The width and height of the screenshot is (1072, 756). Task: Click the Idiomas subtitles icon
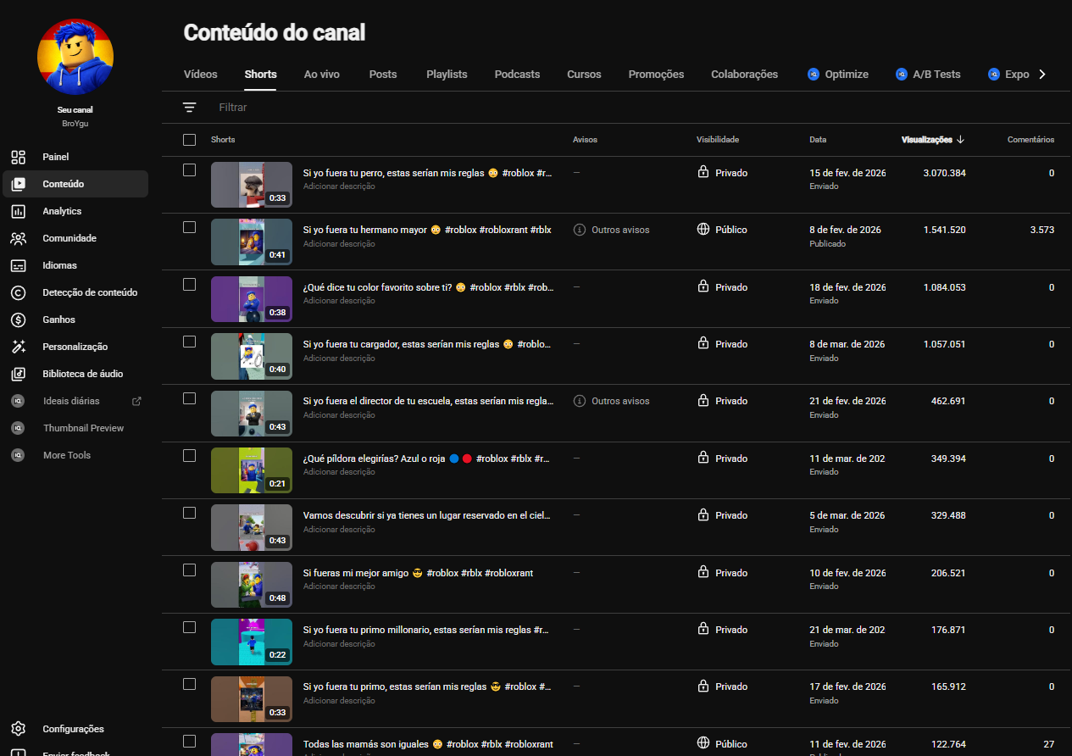tap(19, 265)
